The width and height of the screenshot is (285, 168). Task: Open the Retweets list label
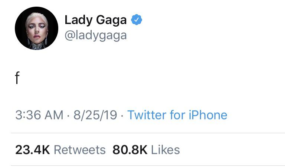(x=80, y=150)
